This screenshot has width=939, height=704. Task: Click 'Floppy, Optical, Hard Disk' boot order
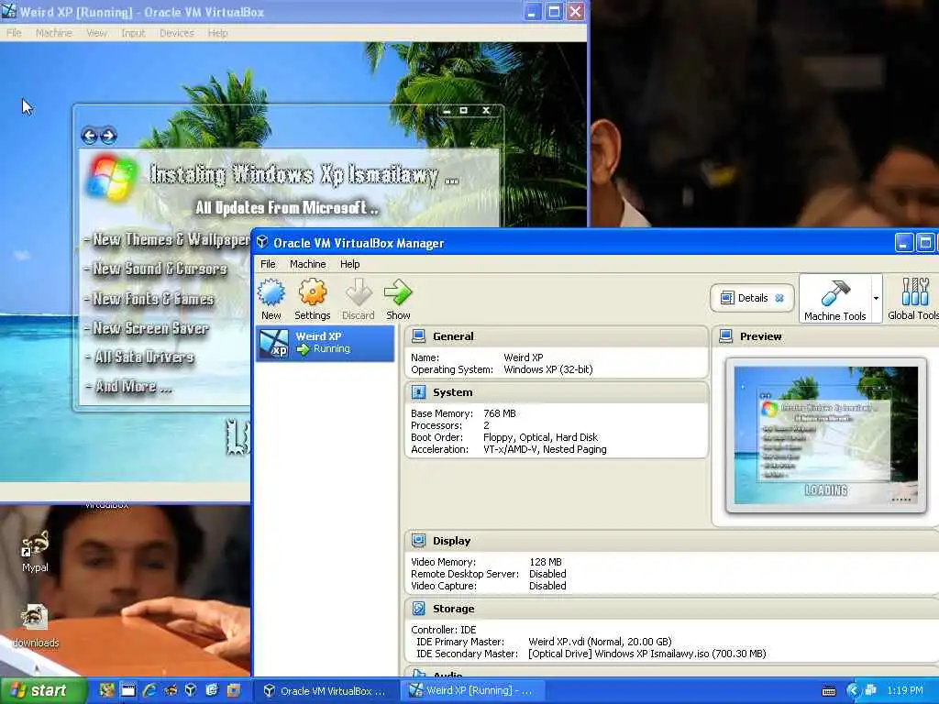tap(541, 437)
